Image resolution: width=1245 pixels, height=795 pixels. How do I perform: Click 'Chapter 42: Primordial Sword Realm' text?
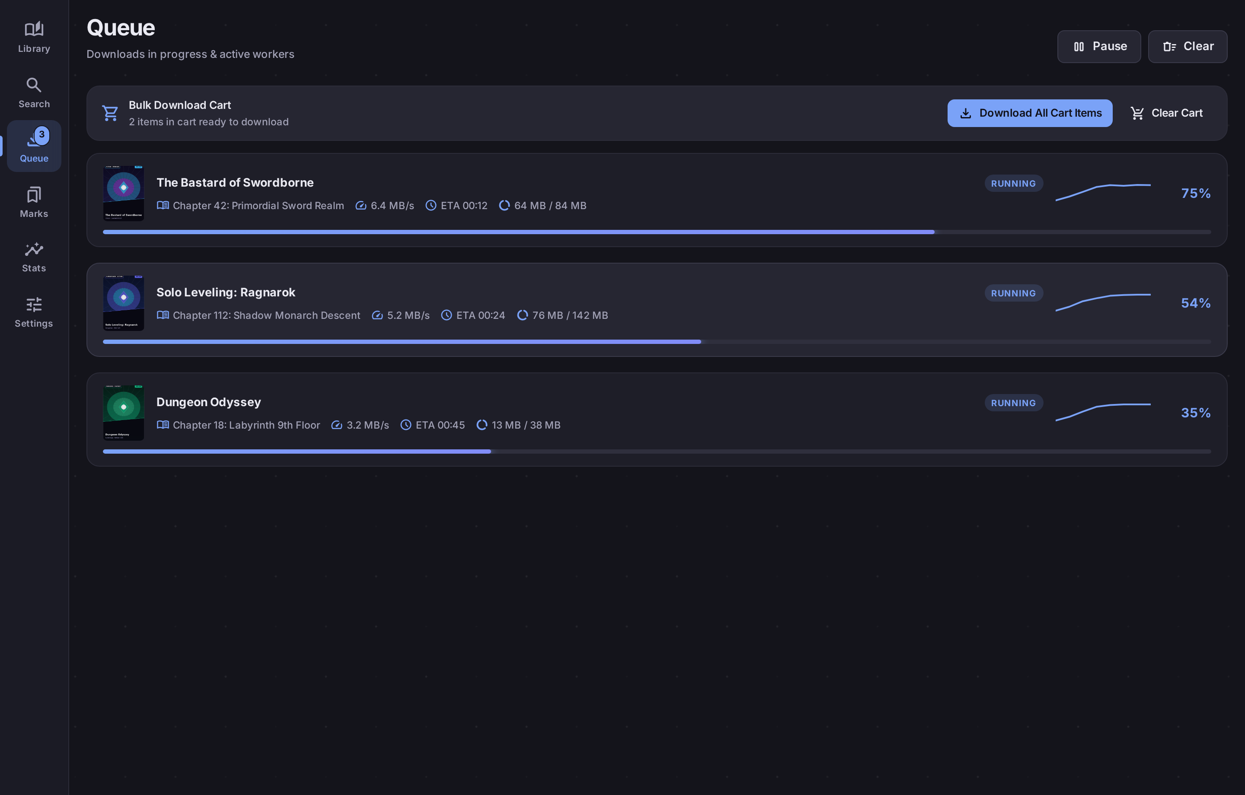click(258, 206)
